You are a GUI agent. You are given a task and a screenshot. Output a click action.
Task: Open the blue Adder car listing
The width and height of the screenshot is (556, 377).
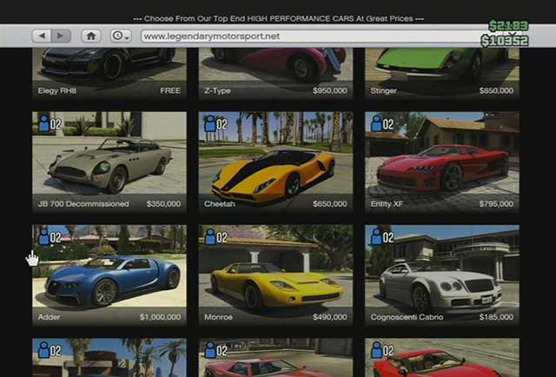[109, 274]
